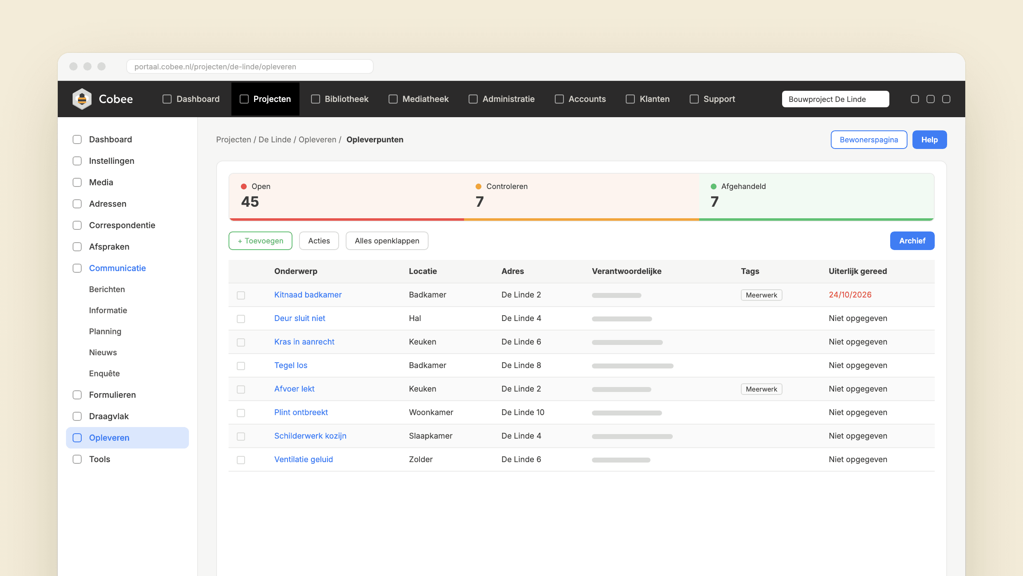This screenshot has width=1023, height=576.
Task: Go to Berichten under Communicatie
Action: pyautogui.click(x=107, y=289)
